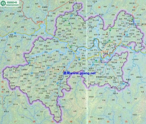The image size is (146, 124).
Task: Click the peak triangle labeled 1274
Action: click(x=70, y=34)
